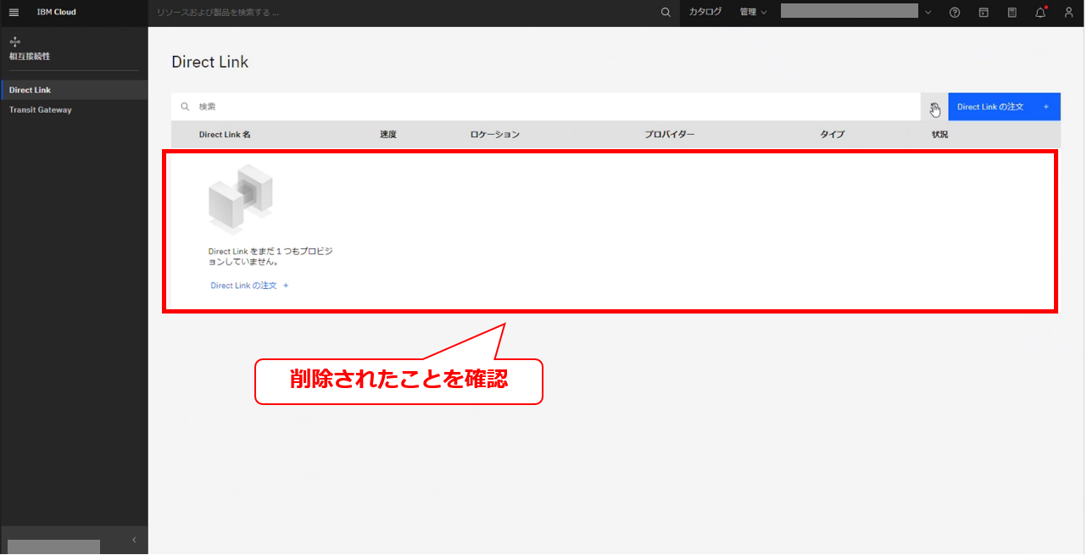Open the user profile avatar icon

1069,13
